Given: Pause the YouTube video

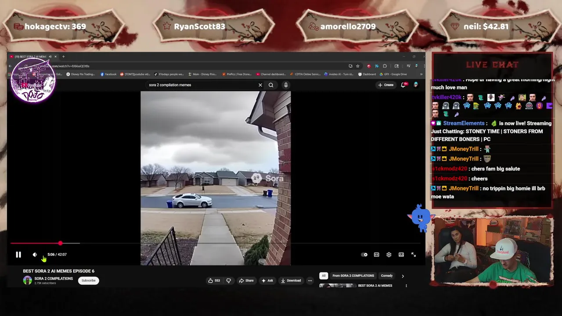Looking at the screenshot, I should tap(18, 255).
